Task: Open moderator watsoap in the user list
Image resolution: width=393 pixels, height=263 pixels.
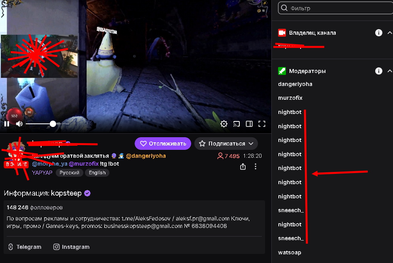Action: [290, 252]
